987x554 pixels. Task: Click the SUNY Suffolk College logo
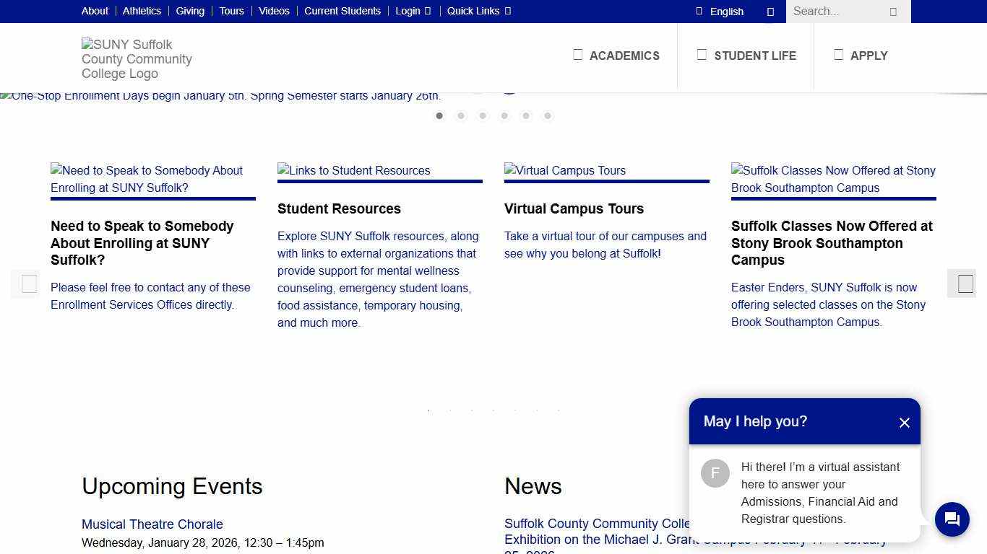click(x=137, y=59)
